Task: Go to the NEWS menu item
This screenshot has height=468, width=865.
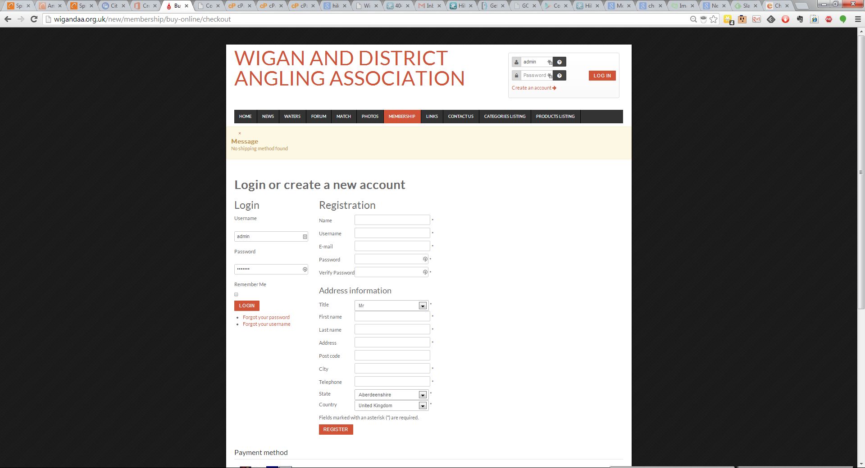Action: point(268,117)
